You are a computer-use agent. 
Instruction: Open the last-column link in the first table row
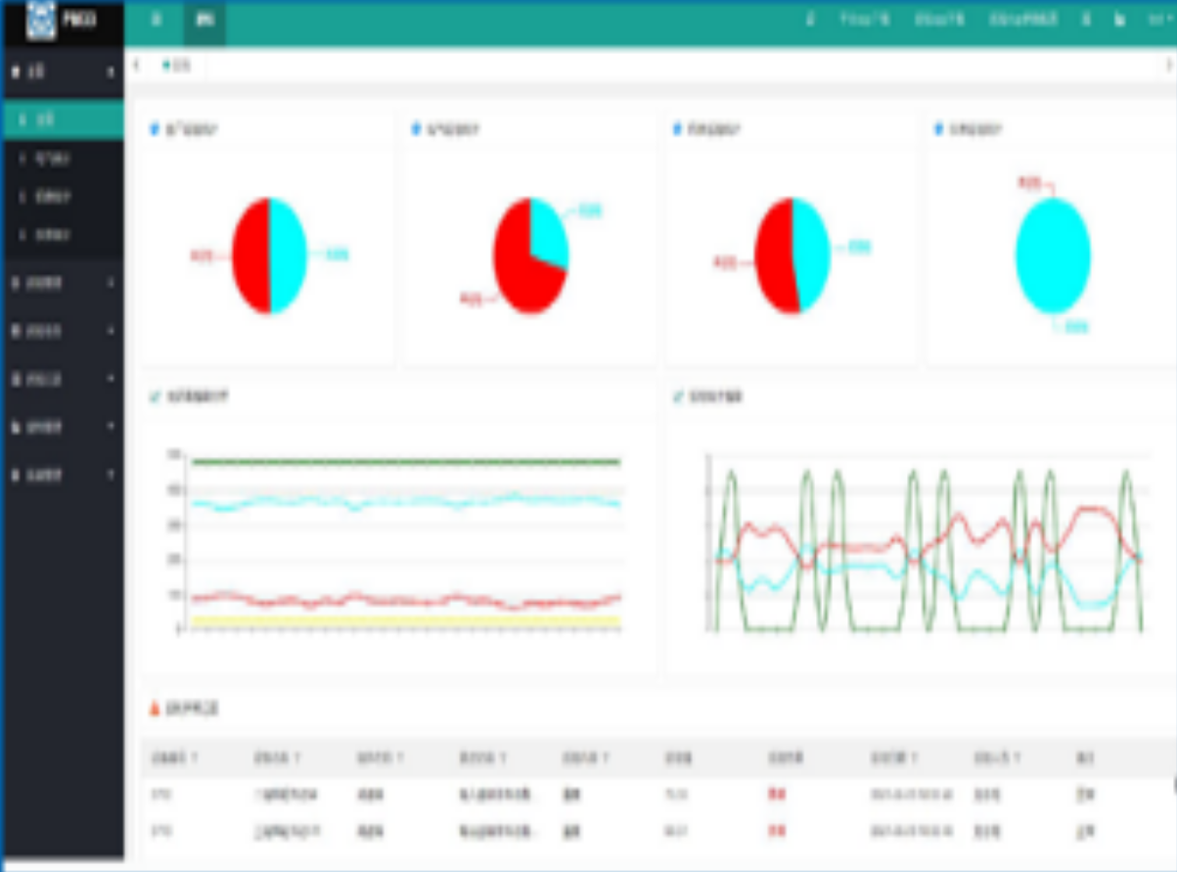1084,795
